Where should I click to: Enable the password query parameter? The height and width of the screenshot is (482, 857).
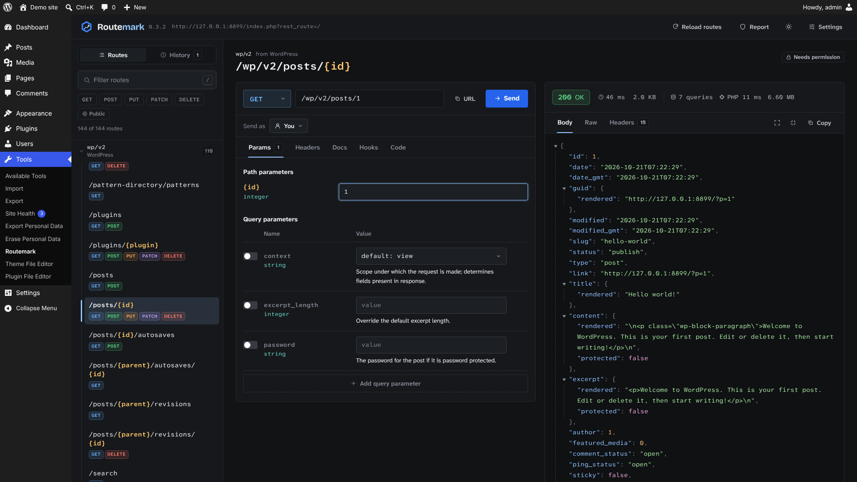[250, 345]
